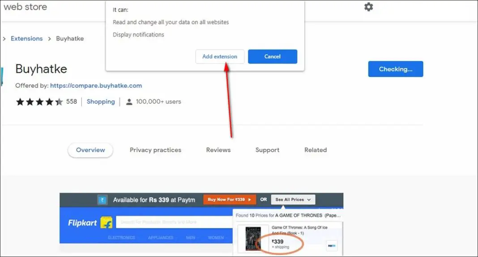Image resolution: width=478 pixels, height=257 pixels.
Task: Select the Overview tab
Action: tap(90, 150)
